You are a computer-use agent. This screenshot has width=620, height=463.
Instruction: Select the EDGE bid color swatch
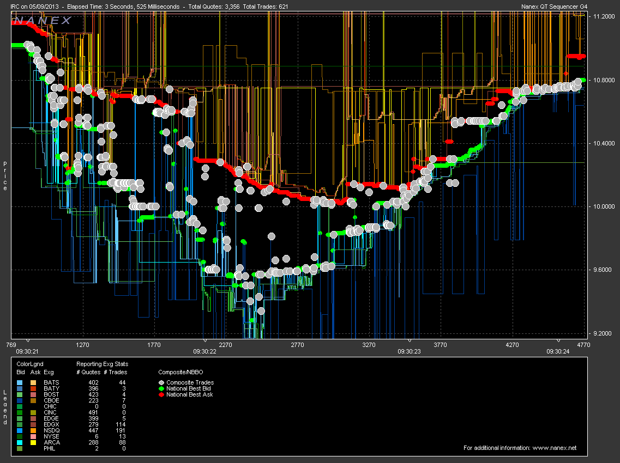20,418
